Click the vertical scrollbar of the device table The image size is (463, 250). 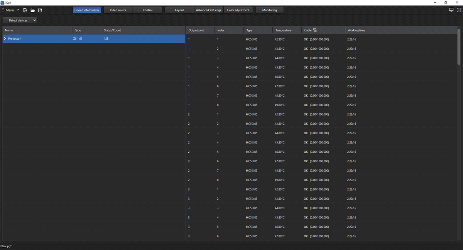pyautogui.click(x=458, y=46)
